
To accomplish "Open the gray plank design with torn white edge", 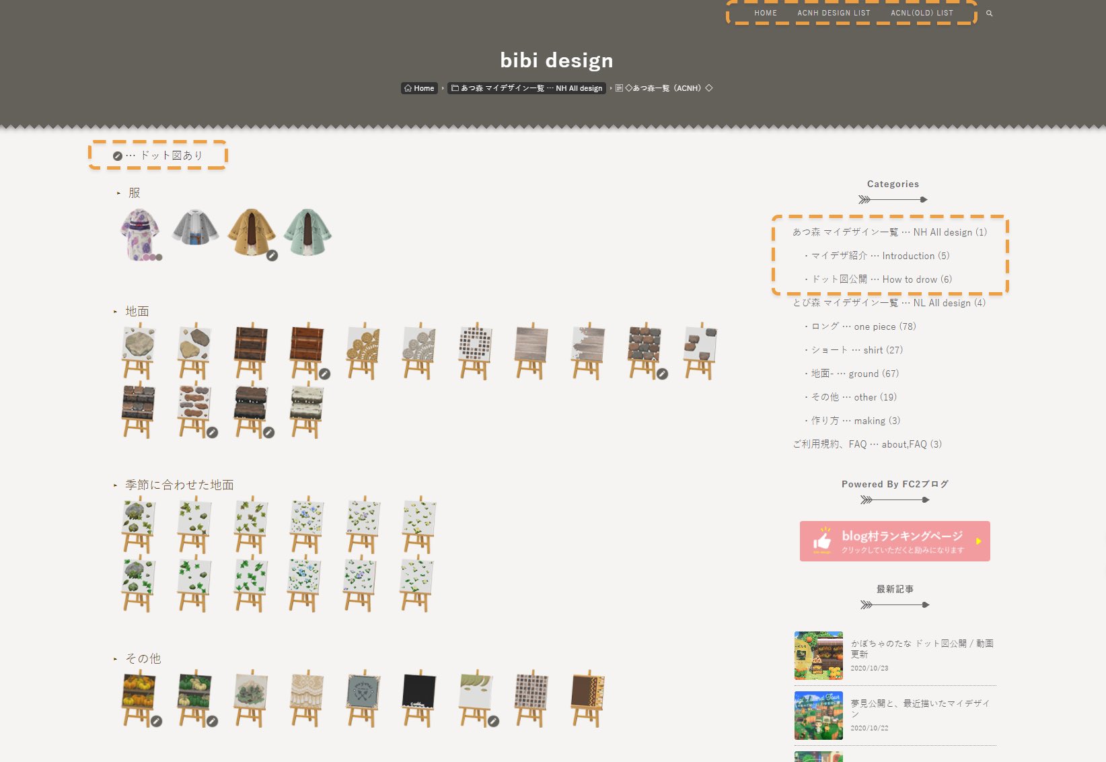I will (x=588, y=351).
